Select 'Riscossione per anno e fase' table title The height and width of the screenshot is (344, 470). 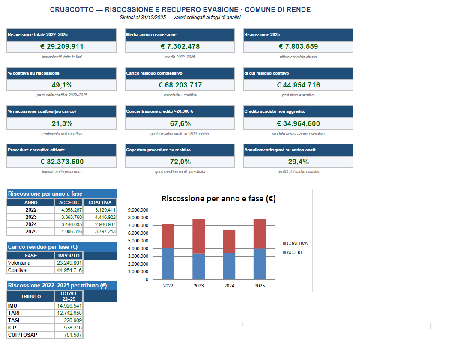coord(62,194)
